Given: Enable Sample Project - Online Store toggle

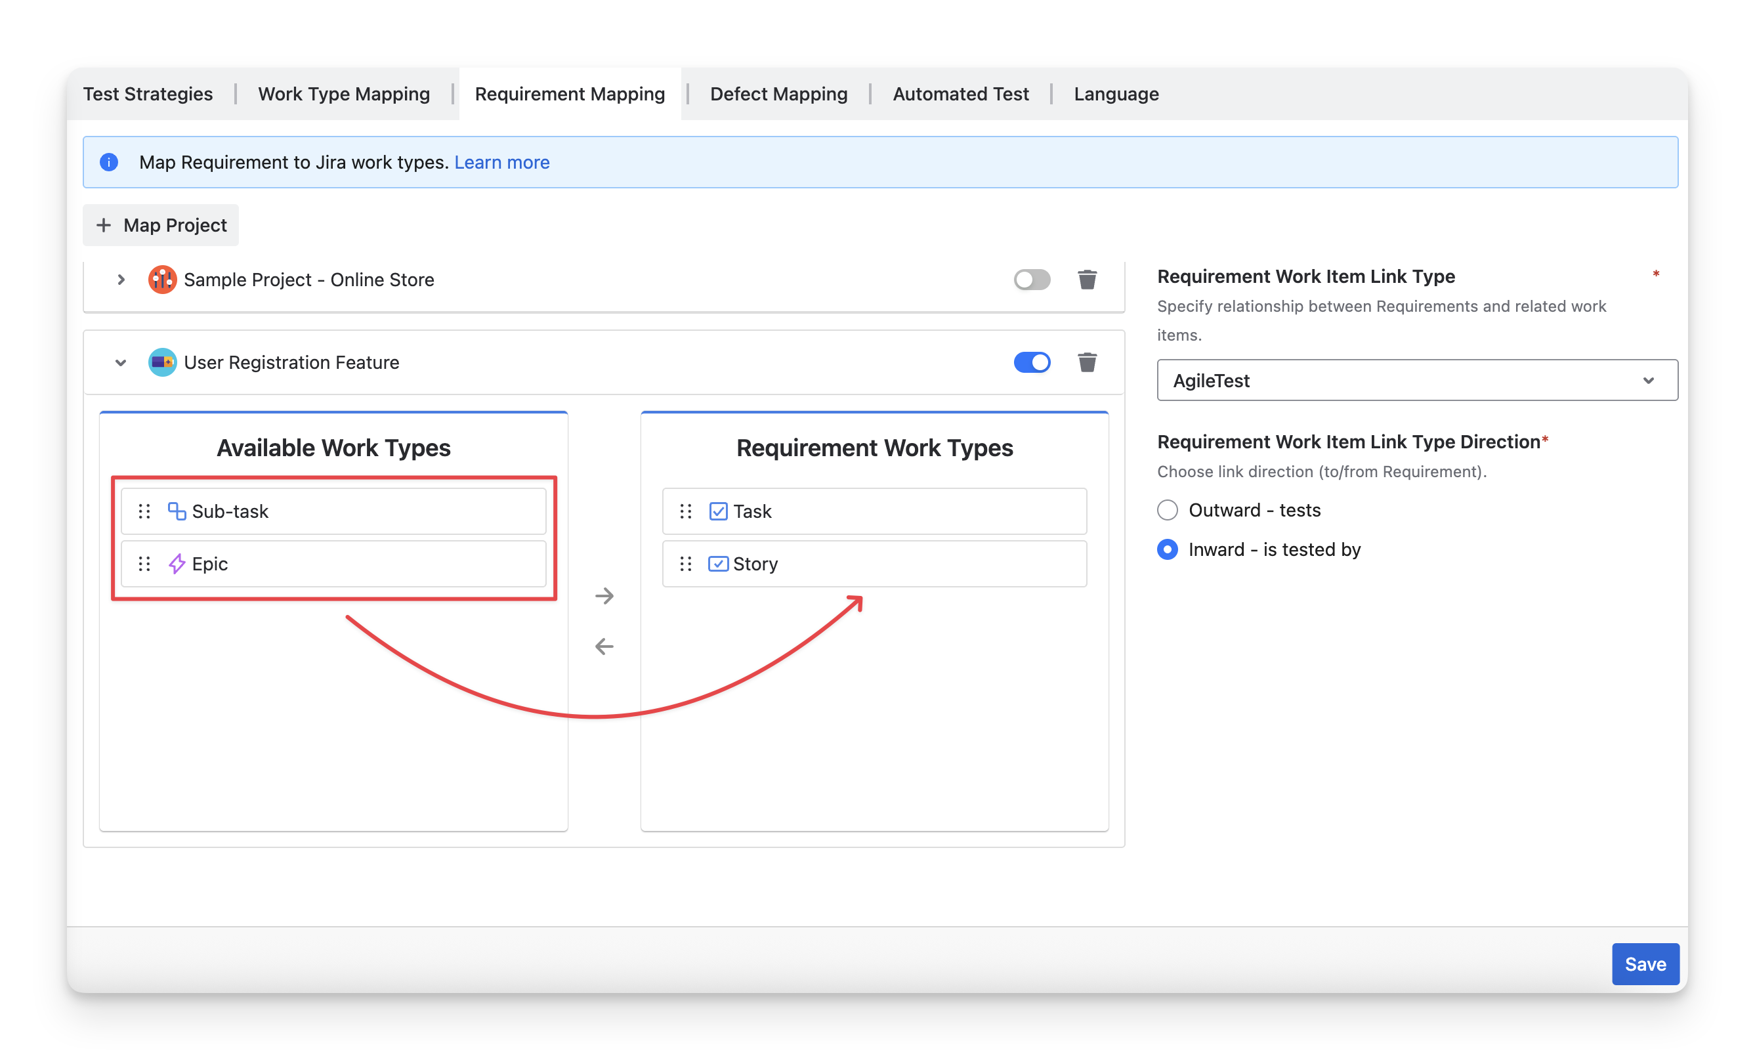Looking at the screenshot, I should point(1031,280).
